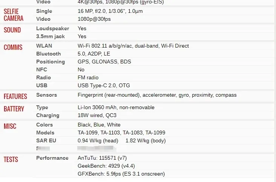The image size is (276, 182).
Task: Click the COMMS section heading
Action: point(13,47)
